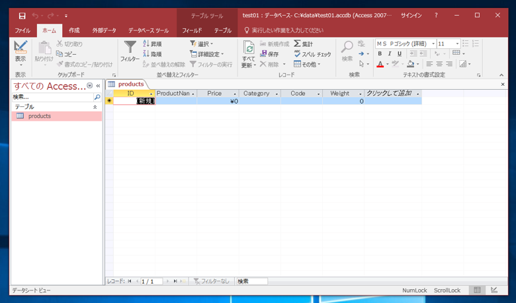Click the ¥0 Price cell

click(x=218, y=101)
